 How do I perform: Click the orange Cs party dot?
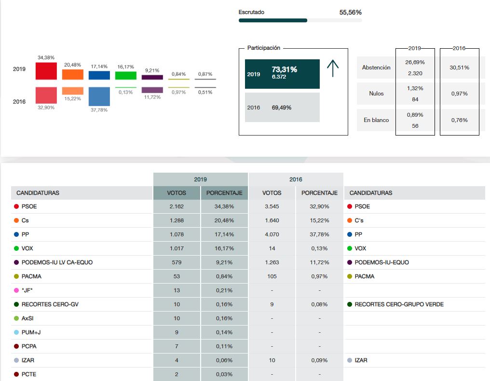tap(17, 220)
